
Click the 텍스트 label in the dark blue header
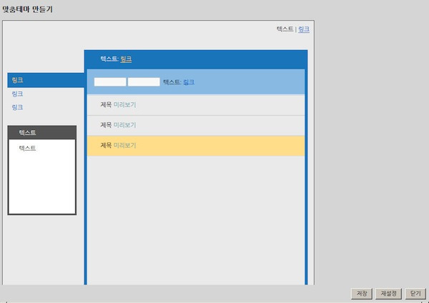(x=109, y=59)
